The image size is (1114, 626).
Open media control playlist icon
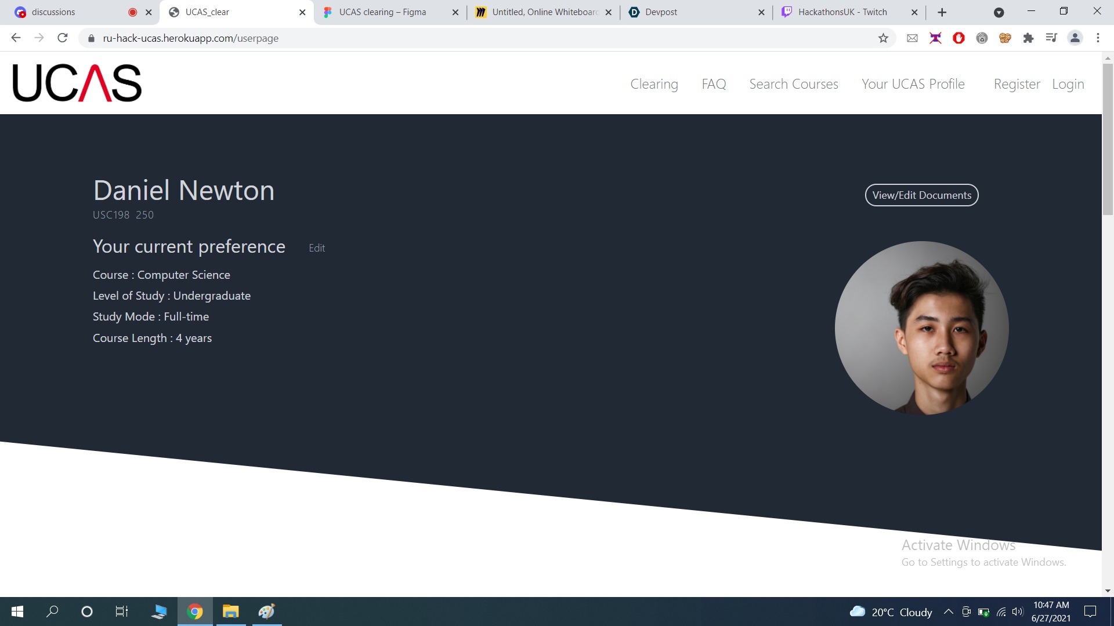(x=1051, y=38)
